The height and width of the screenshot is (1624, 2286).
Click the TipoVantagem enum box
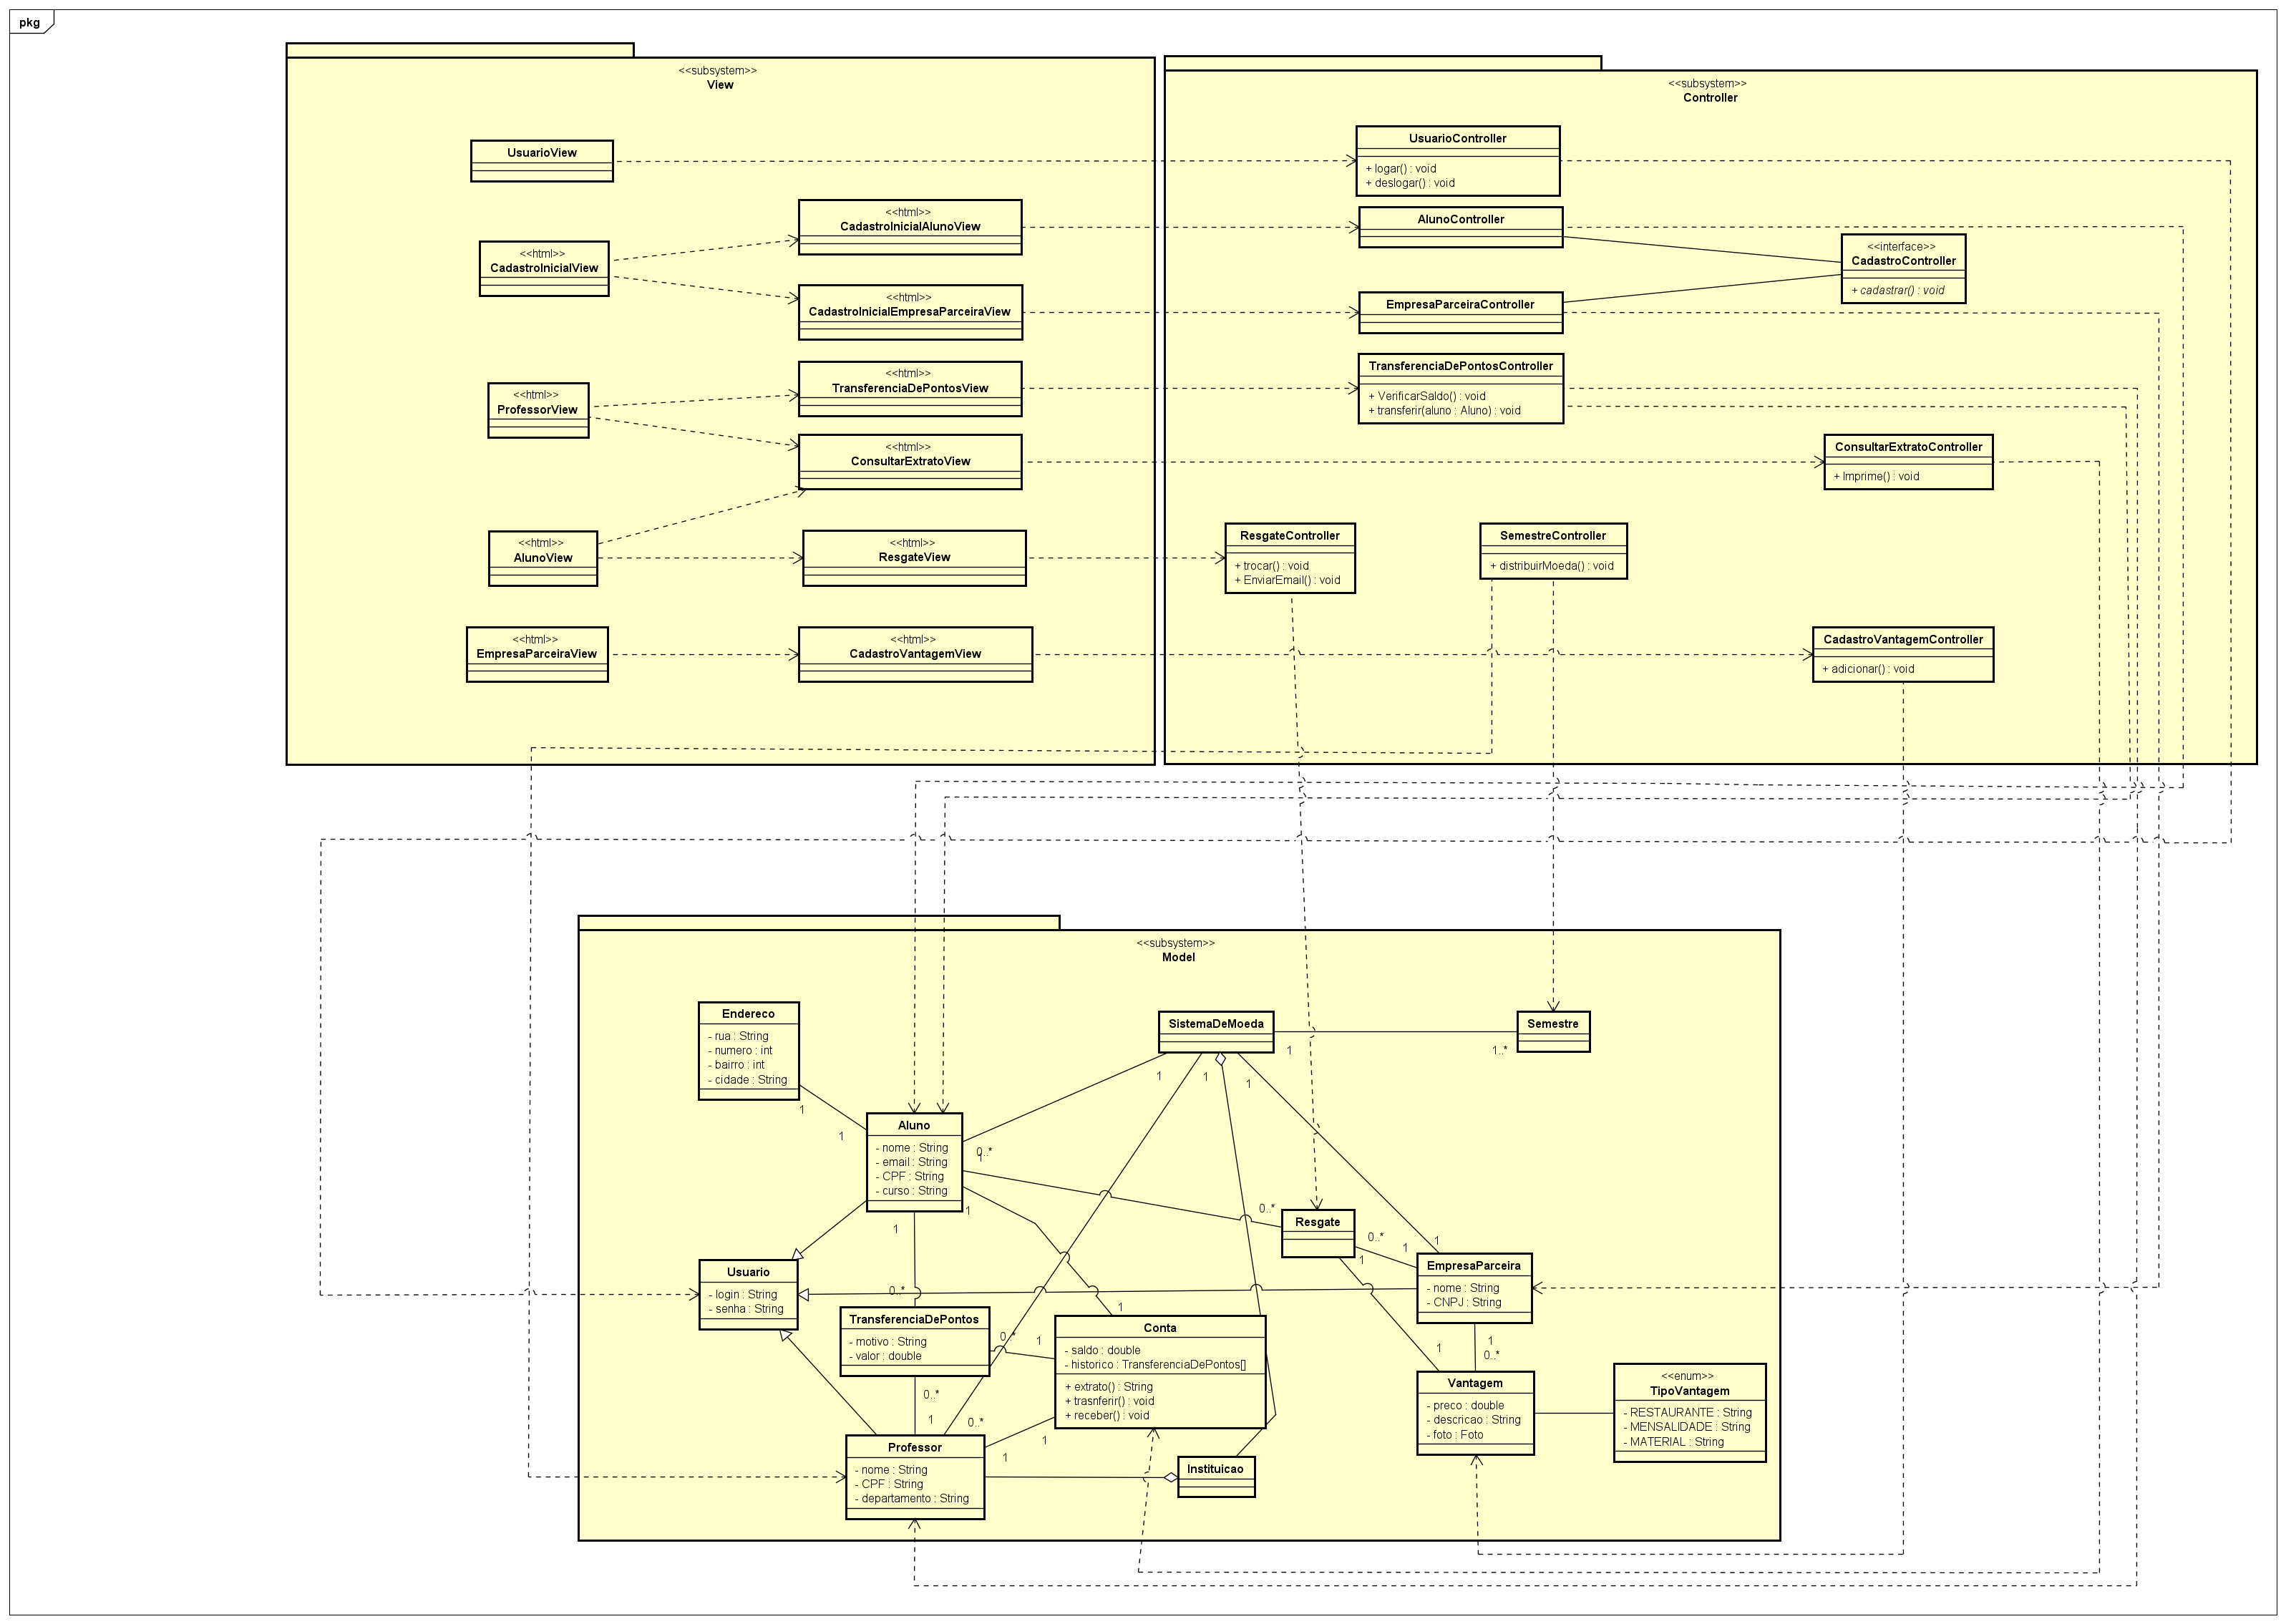pos(1689,1391)
